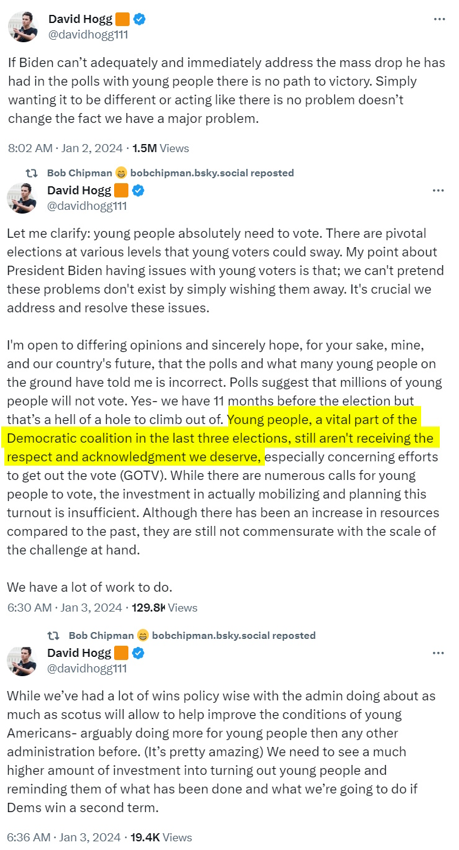Click the orange square badge on the first tweet
Image resolution: width=459 pixels, height=850 pixels.
click(x=122, y=19)
